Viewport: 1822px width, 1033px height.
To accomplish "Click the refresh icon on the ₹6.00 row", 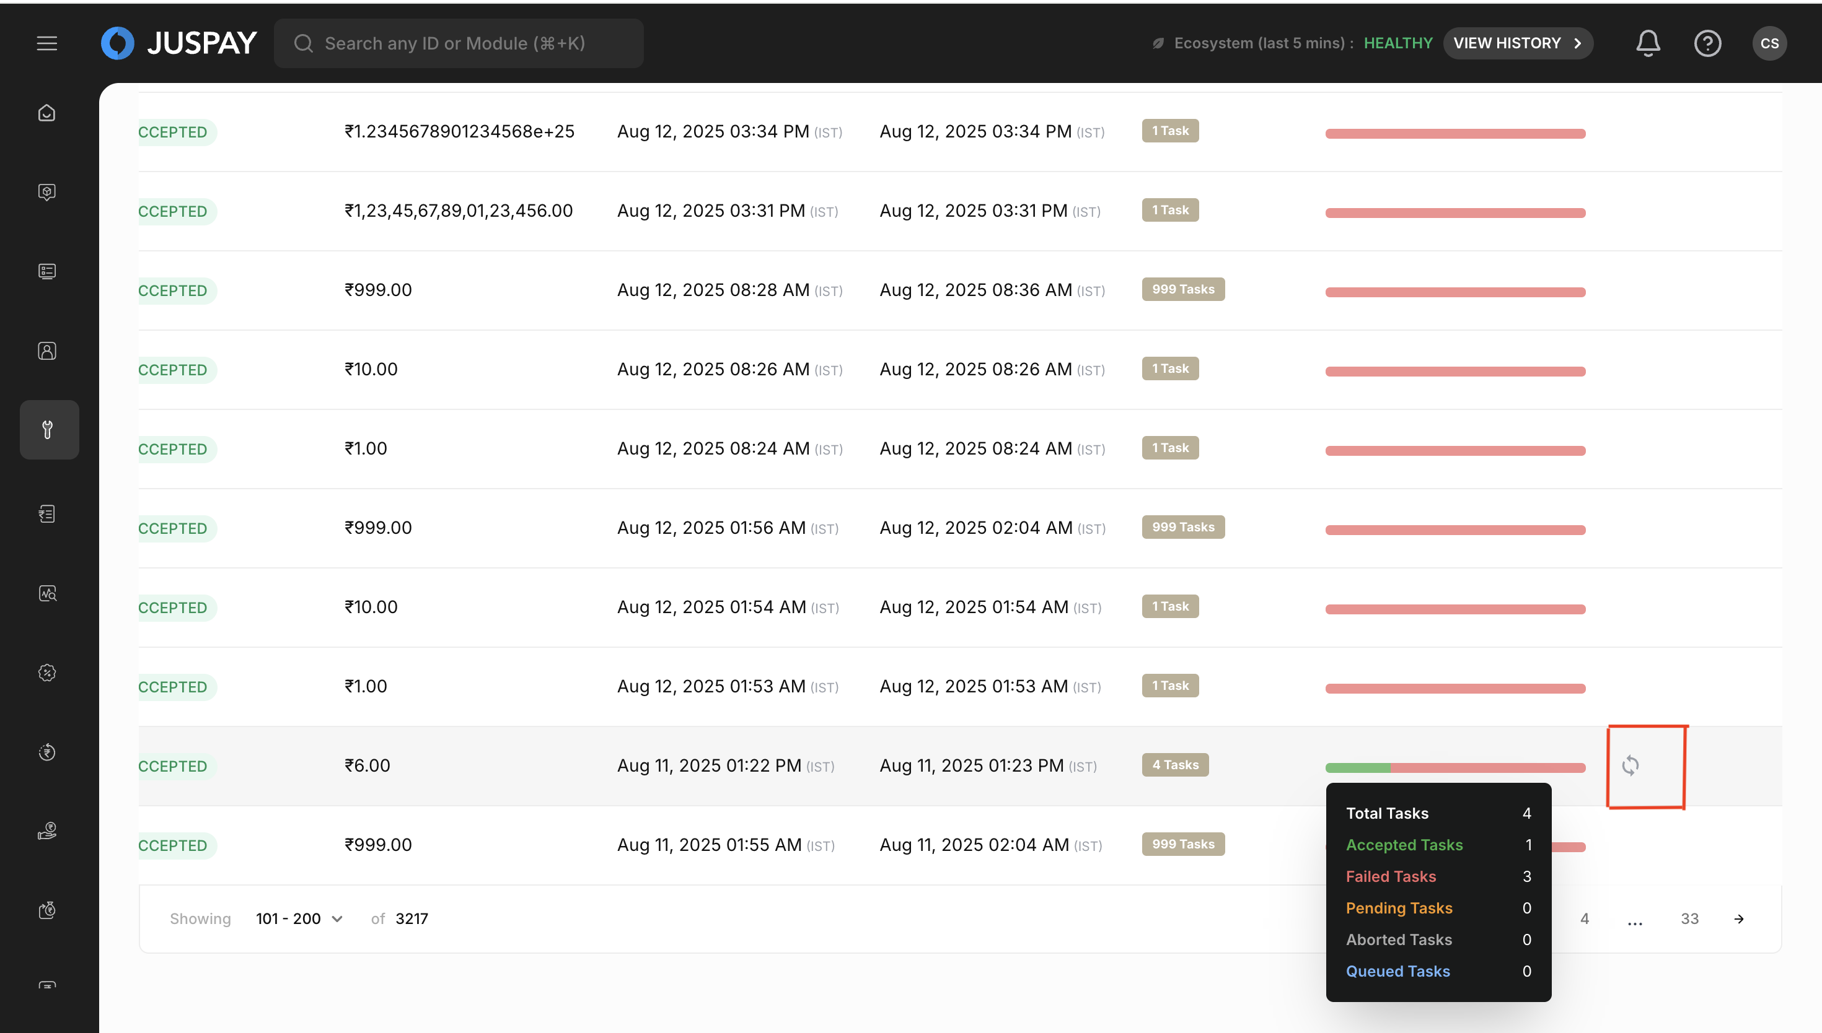I will pyautogui.click(x=1631, y=765).
